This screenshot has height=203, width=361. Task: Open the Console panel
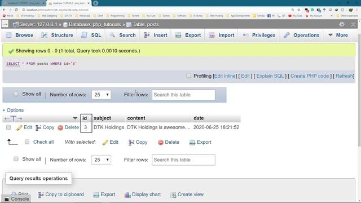16,199
